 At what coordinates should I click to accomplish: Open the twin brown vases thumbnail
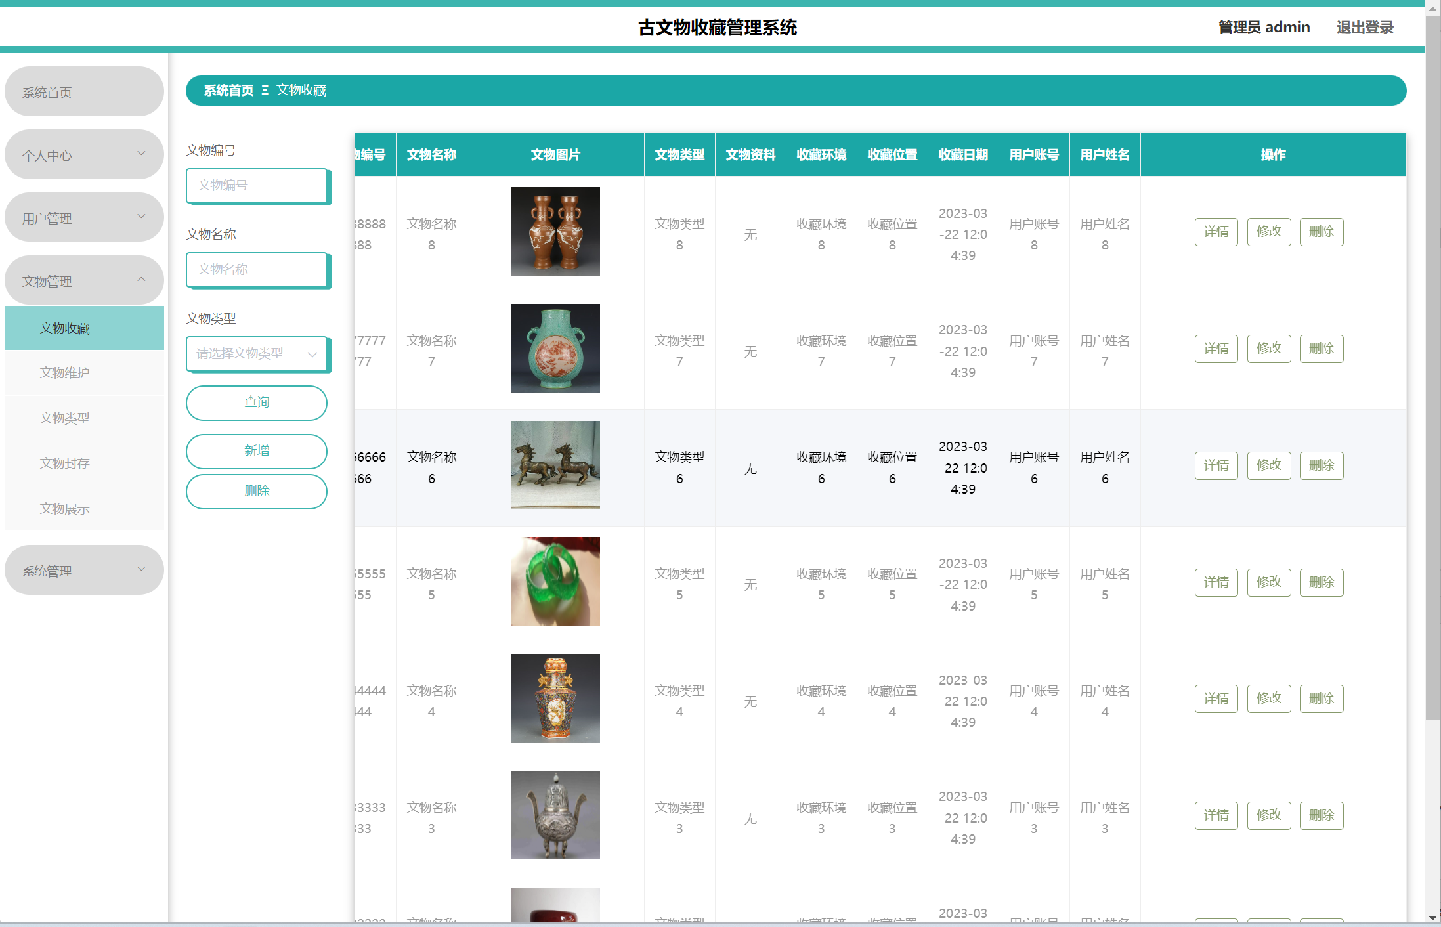(555, 231)
